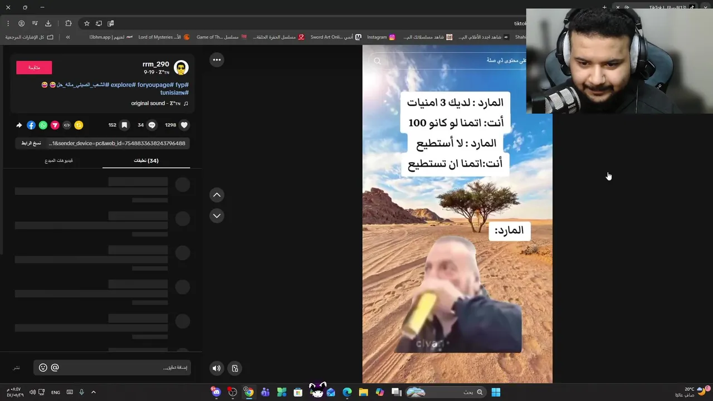Expand hidden bookmarks with the double chevron
The height and width of the screenshot is (401, 713).
click(68, 37)
